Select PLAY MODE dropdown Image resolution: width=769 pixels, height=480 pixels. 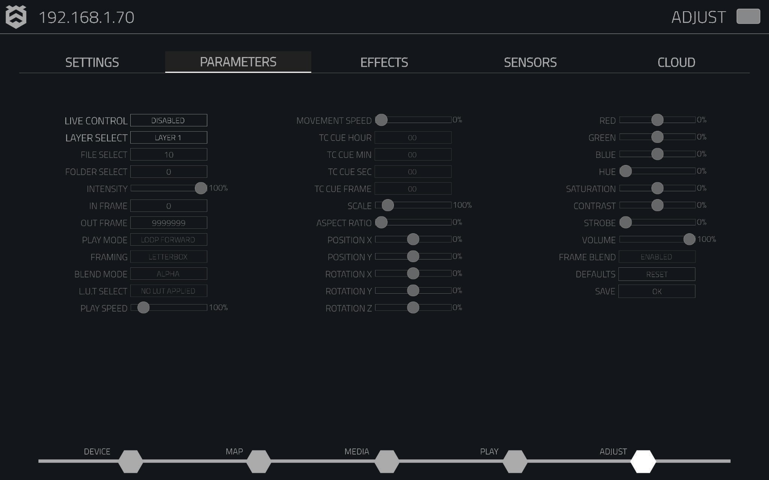coord(168,239)
